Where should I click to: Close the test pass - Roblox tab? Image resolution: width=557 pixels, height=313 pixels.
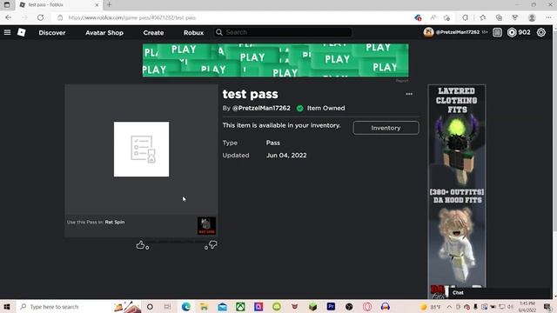(x=97, y=5)
